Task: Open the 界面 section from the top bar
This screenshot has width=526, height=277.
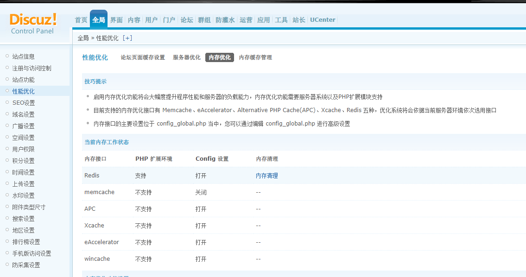Action: 116,19
